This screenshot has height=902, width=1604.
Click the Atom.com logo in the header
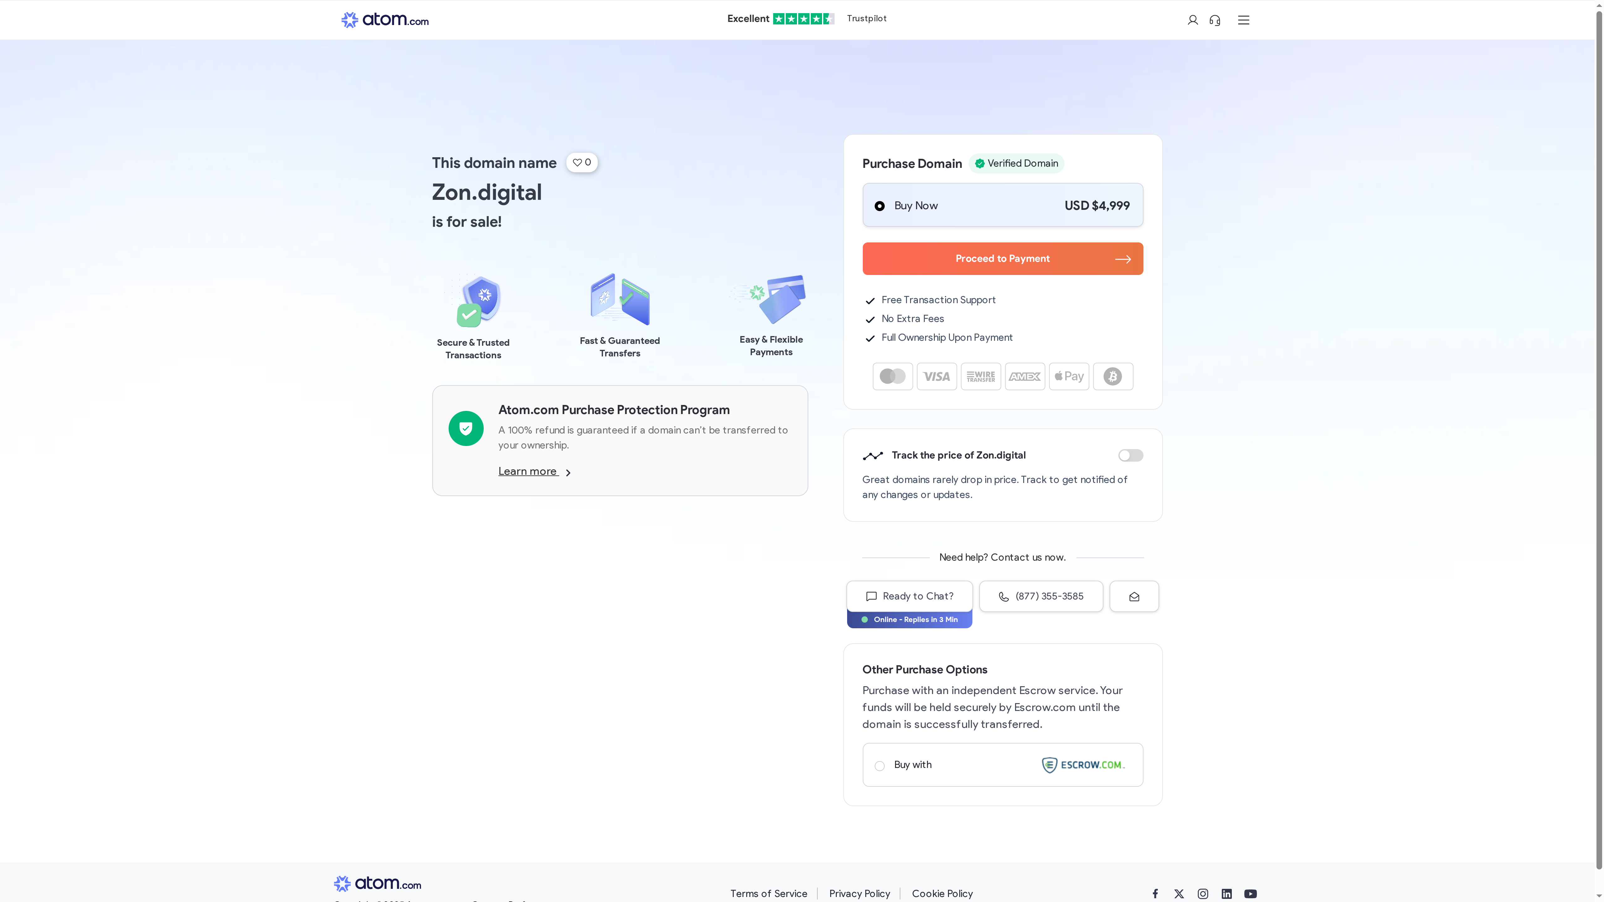(x=384, y=19)
